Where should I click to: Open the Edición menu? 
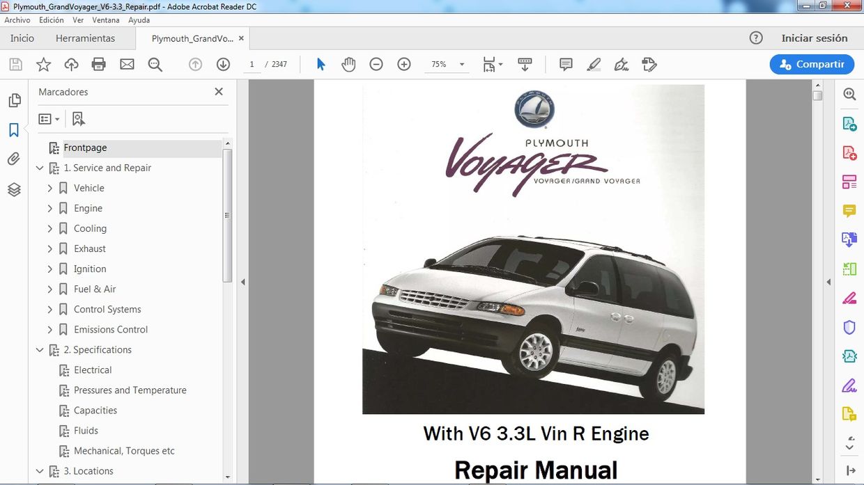tap(52, 20)
